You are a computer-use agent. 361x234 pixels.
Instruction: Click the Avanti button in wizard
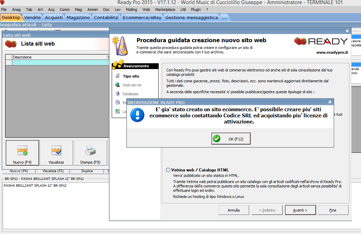pyautogui.click(x=300, y=210)
